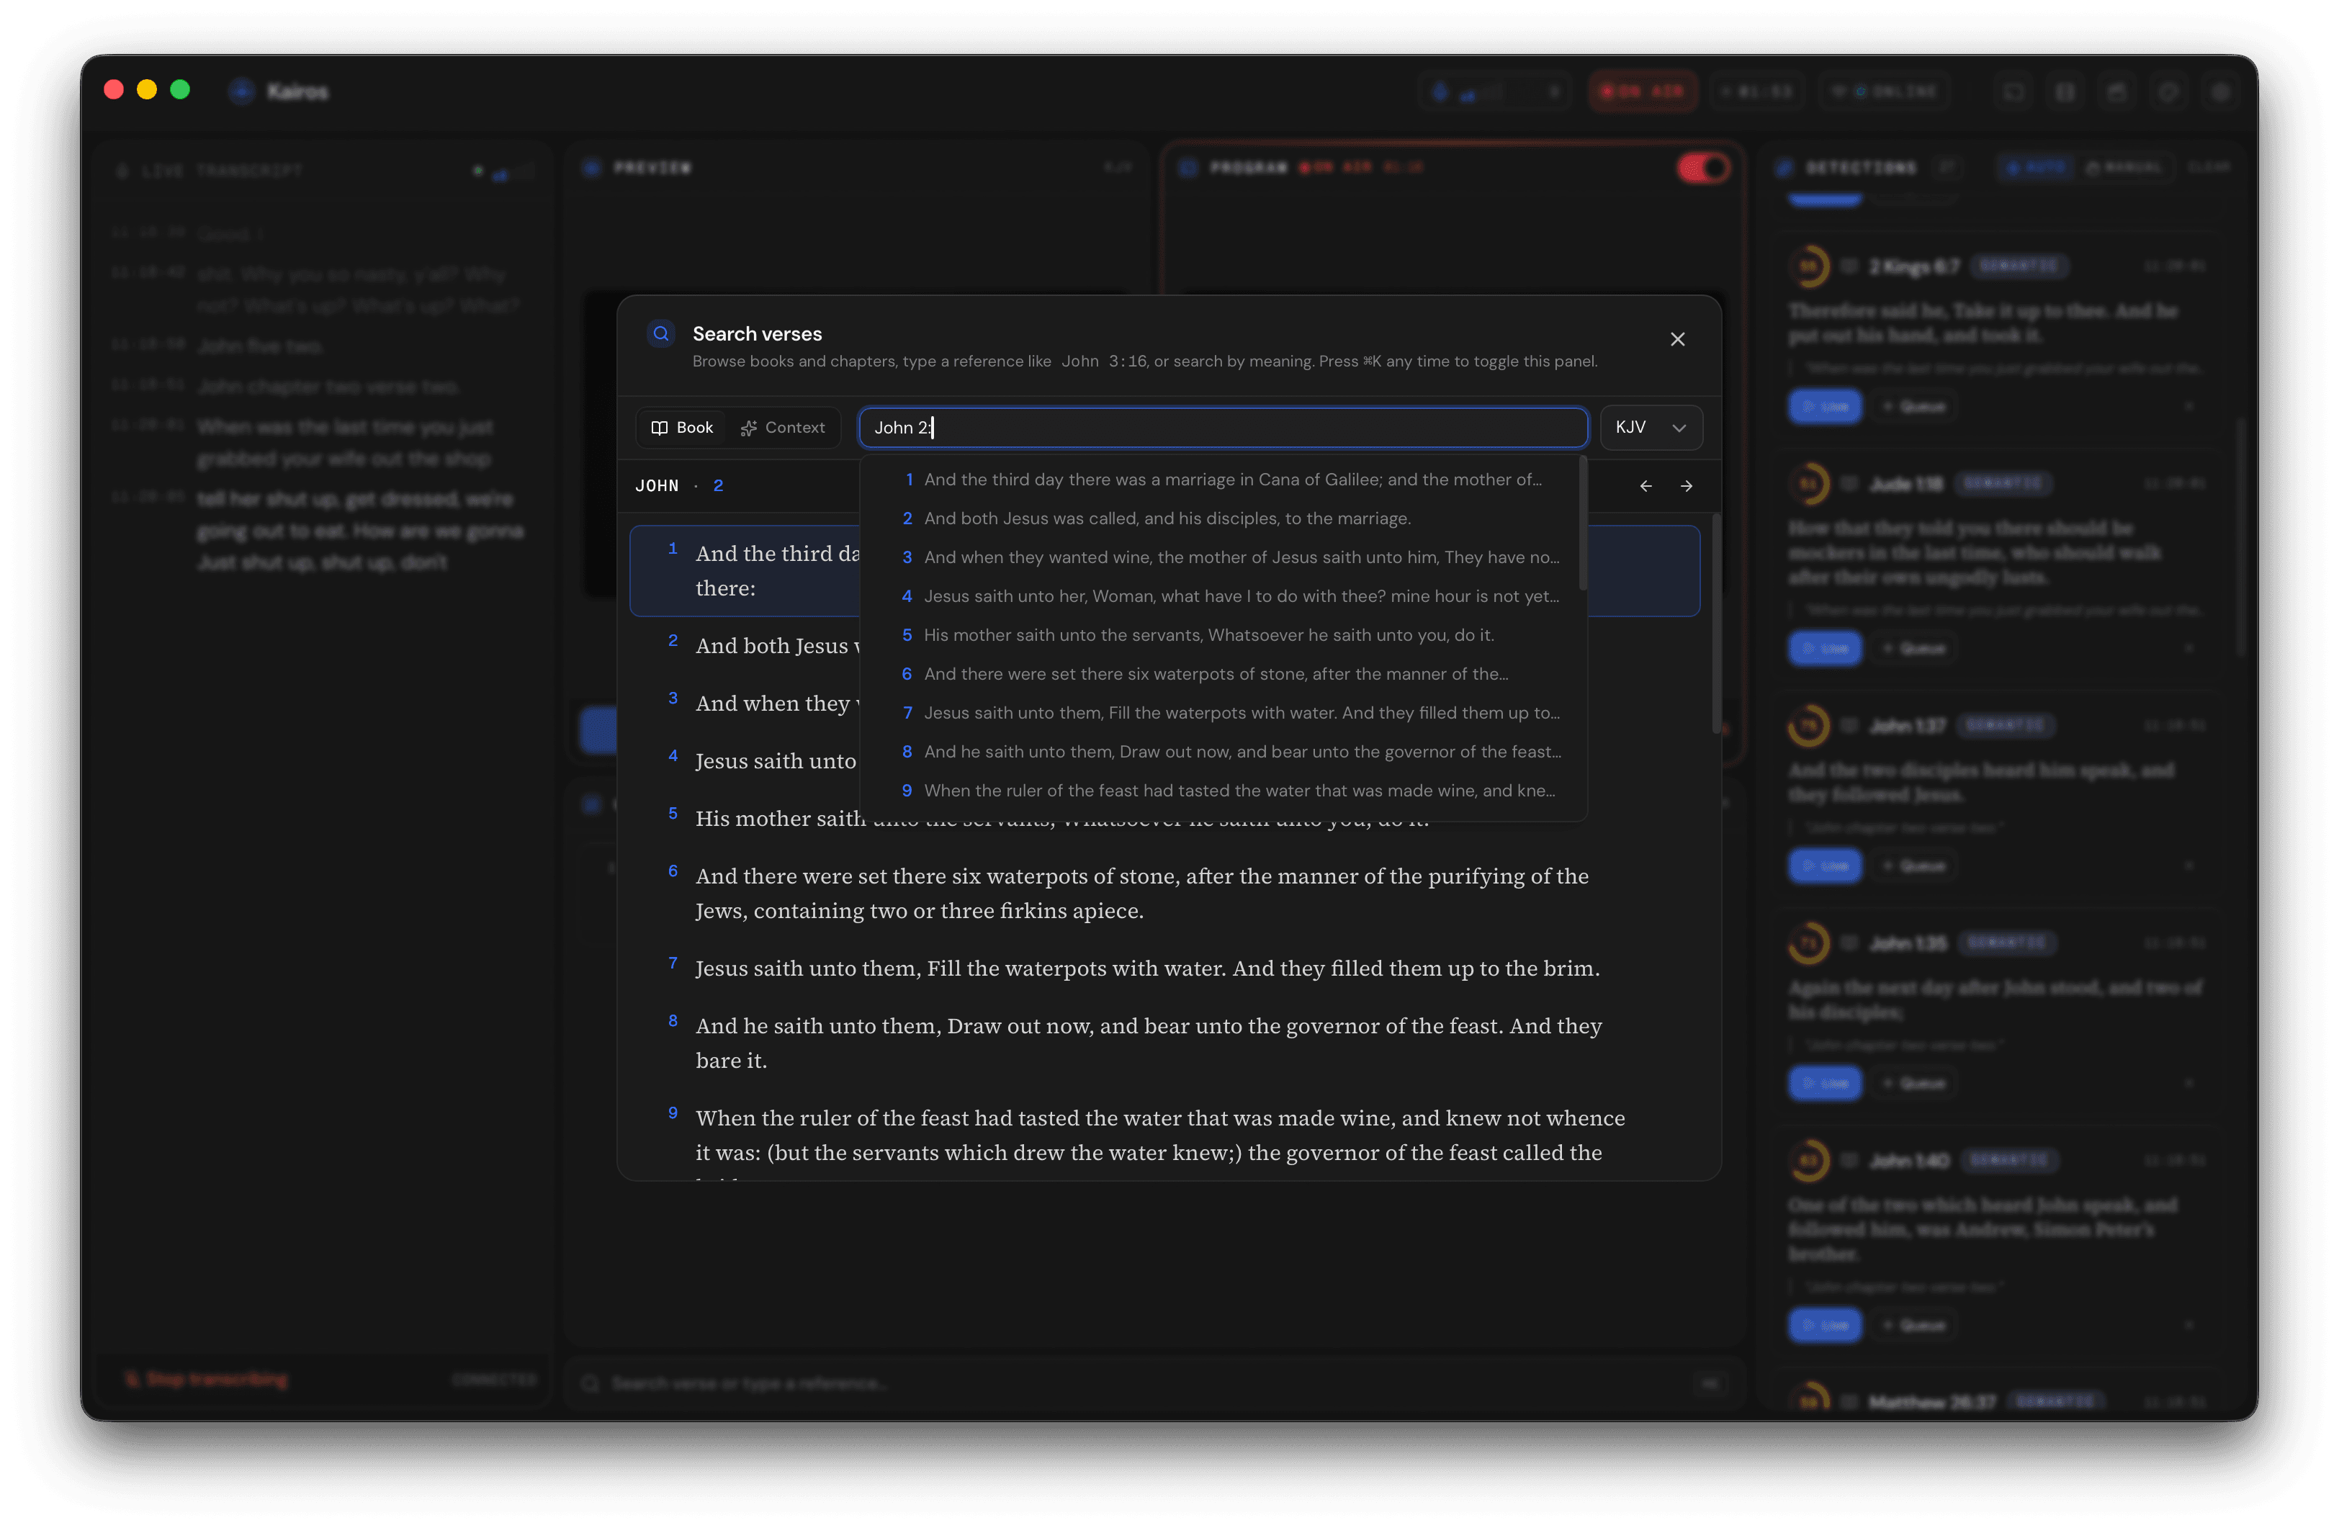Click the rightmost title bar icon

tap(2219, 91)
